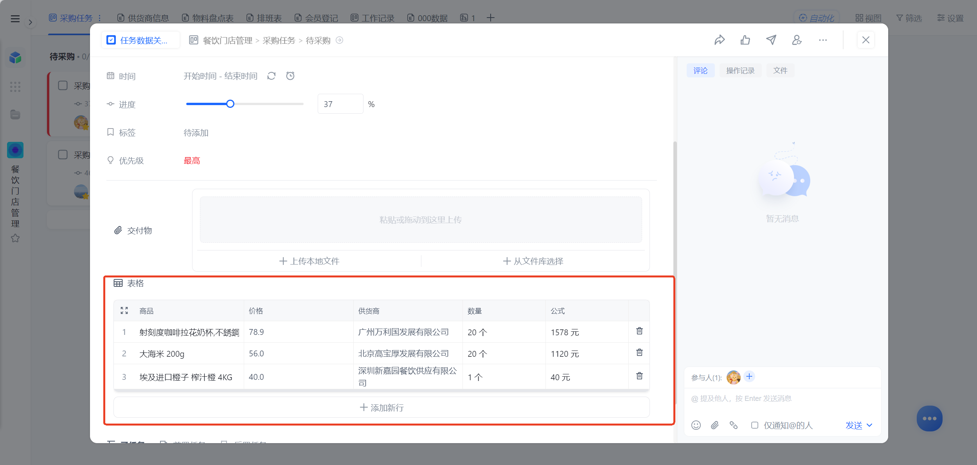Screen dimensions: 977x465
Task: Open the dotted grid apps icon in the sidebar
Action: tap(15, 87)
